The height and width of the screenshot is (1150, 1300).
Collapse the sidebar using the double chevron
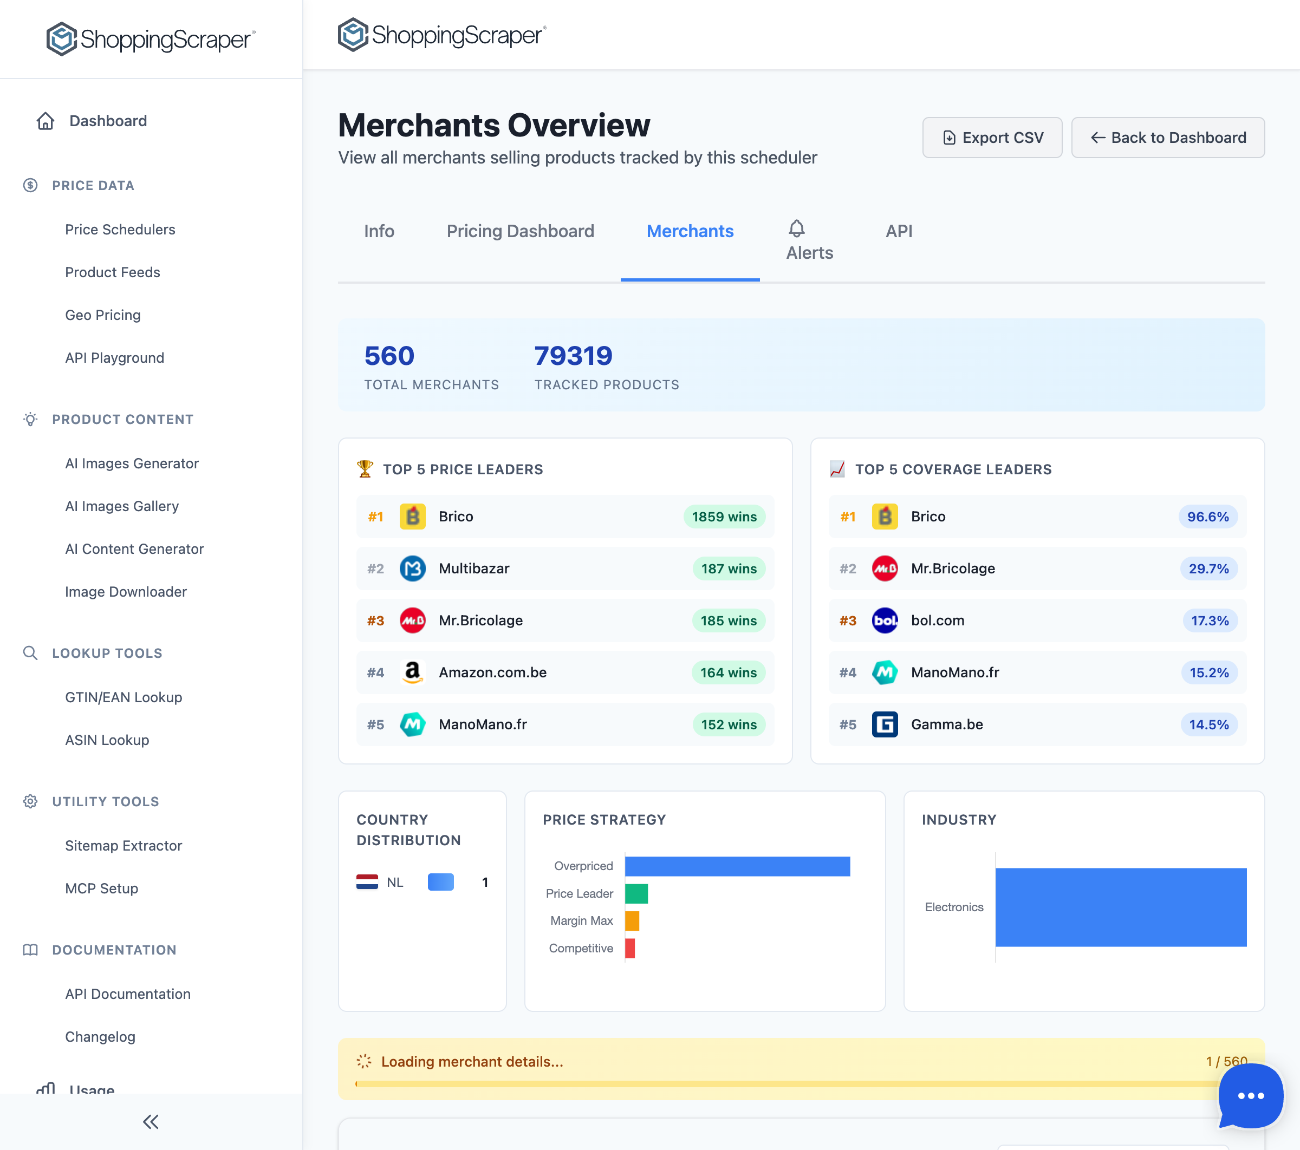coord(151,1122)
